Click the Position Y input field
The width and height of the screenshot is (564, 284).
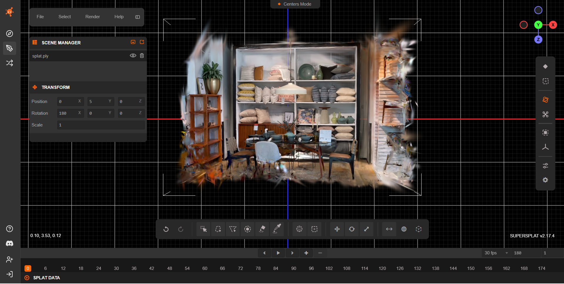pos(100,102)
